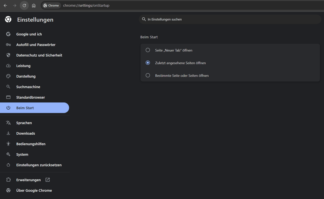Click the window icon for Standardbrowser
Screen dimensions: 324x199
tap(8, 97)
